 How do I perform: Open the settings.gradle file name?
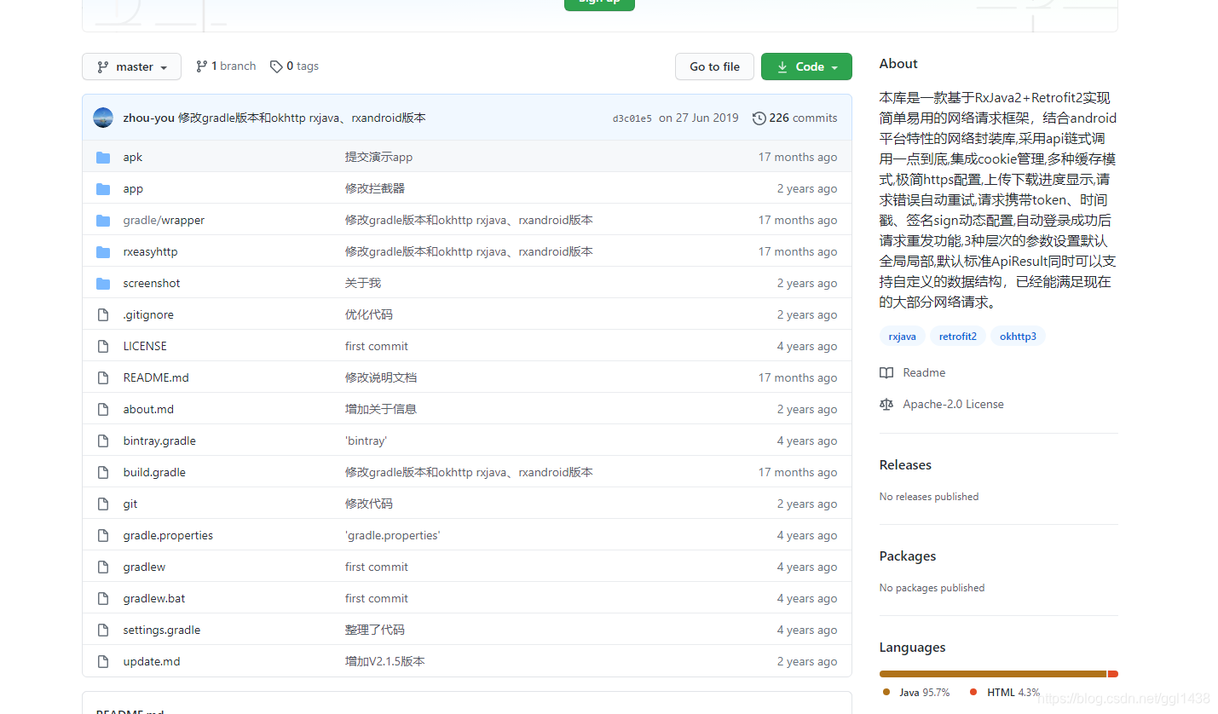[x=162, y=630]
